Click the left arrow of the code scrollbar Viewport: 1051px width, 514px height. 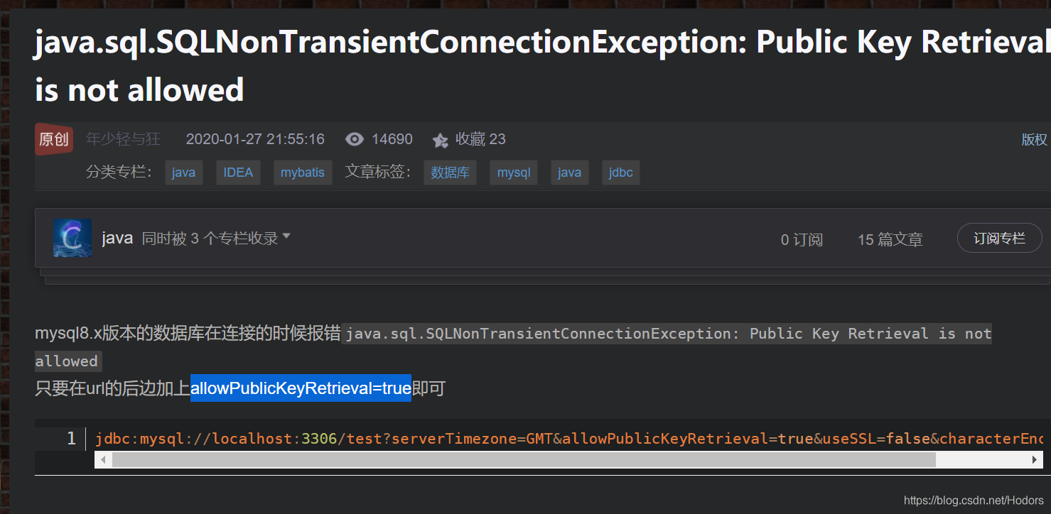click(103, 460)
